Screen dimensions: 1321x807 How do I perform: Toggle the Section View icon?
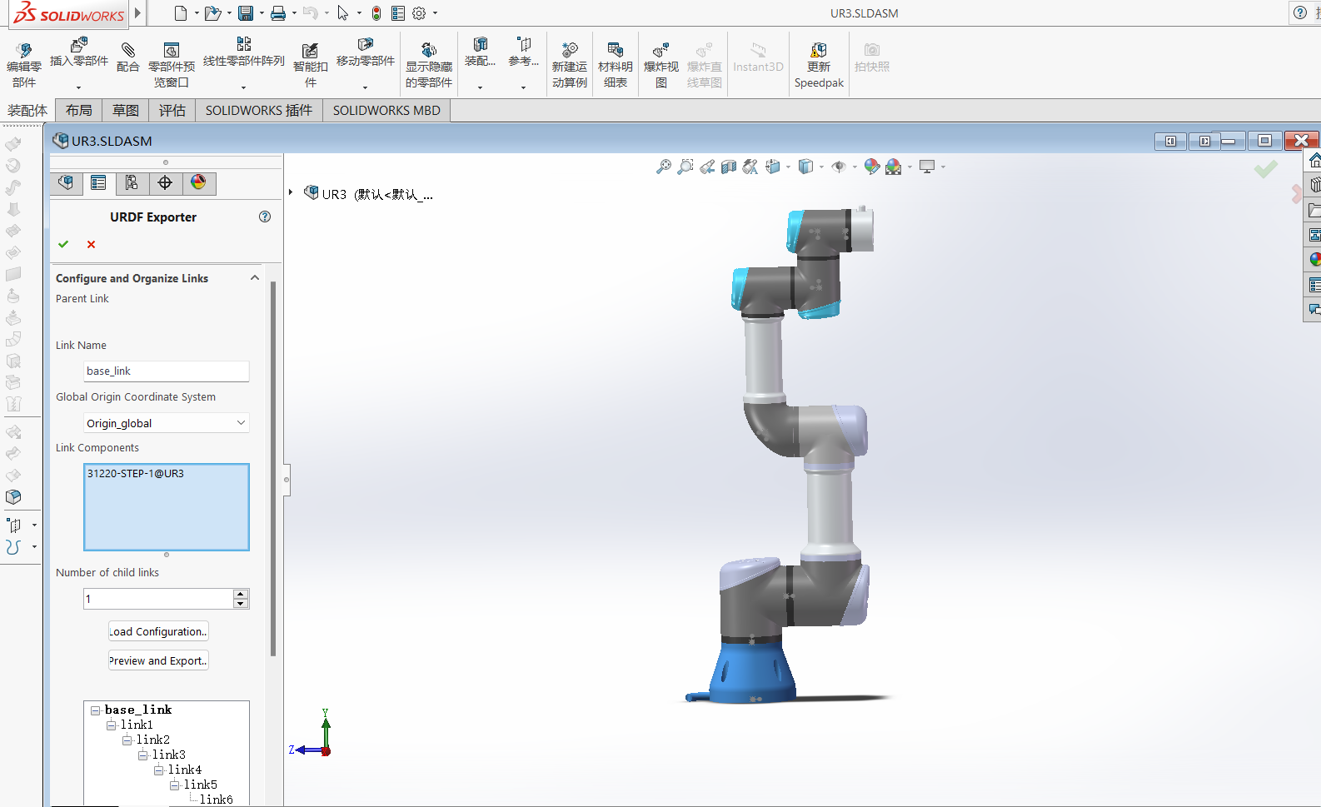pos(729,167)
